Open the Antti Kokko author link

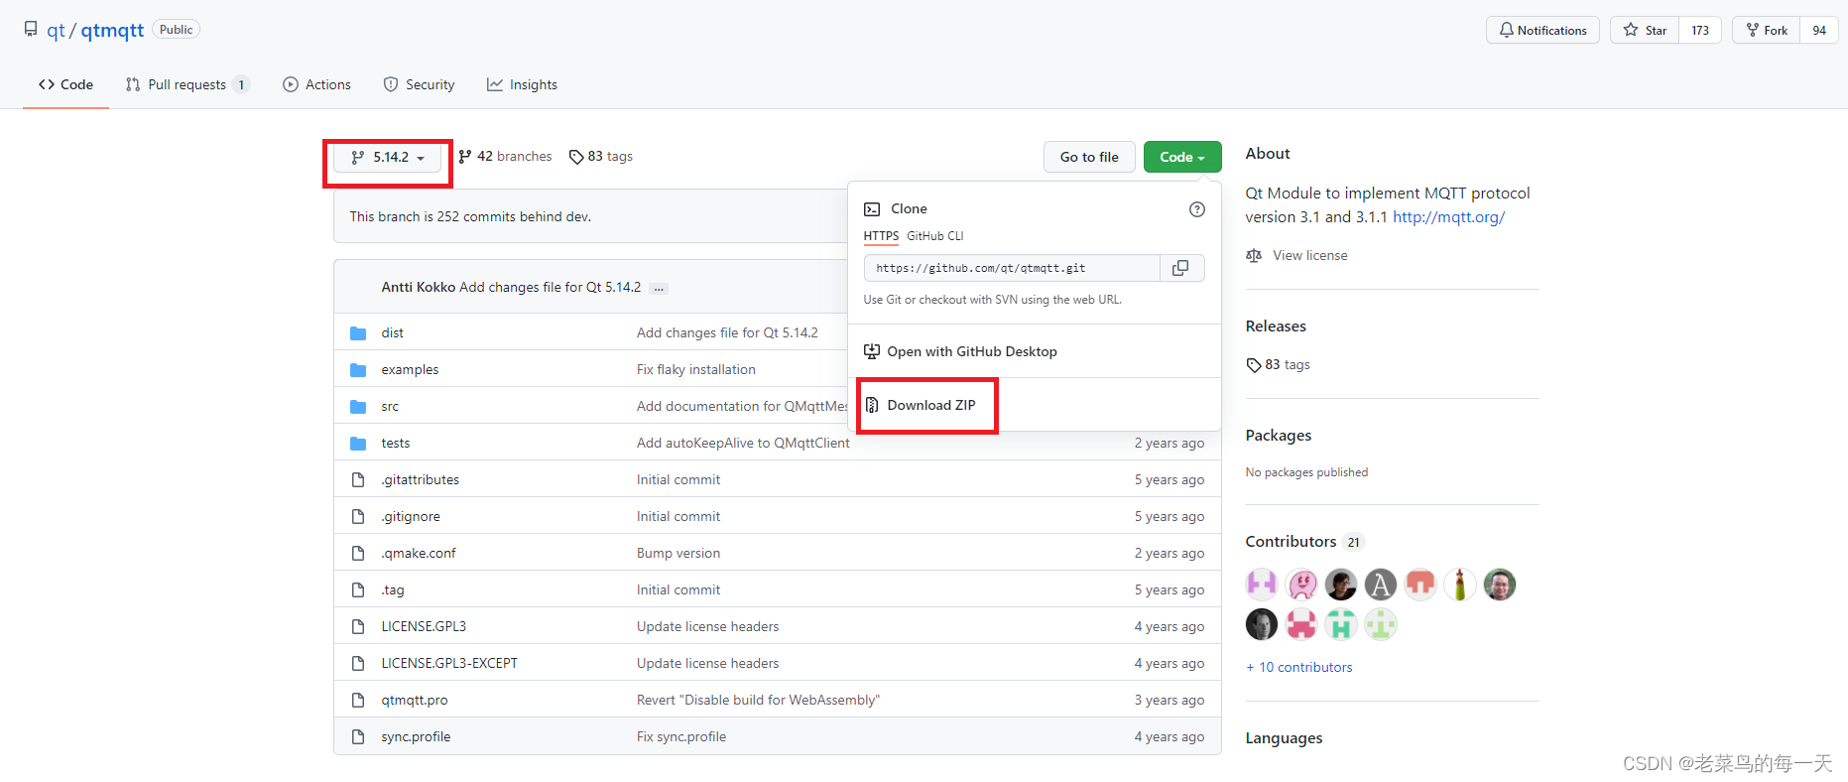418,288
